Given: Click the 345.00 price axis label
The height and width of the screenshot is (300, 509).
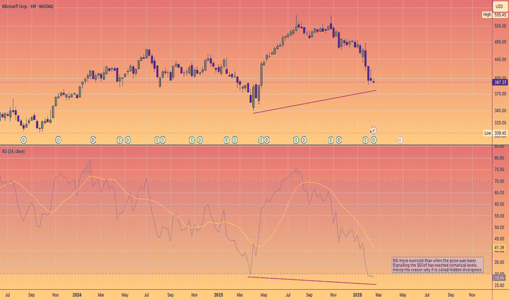Looking at the screenshot, I should pos(500,111).
